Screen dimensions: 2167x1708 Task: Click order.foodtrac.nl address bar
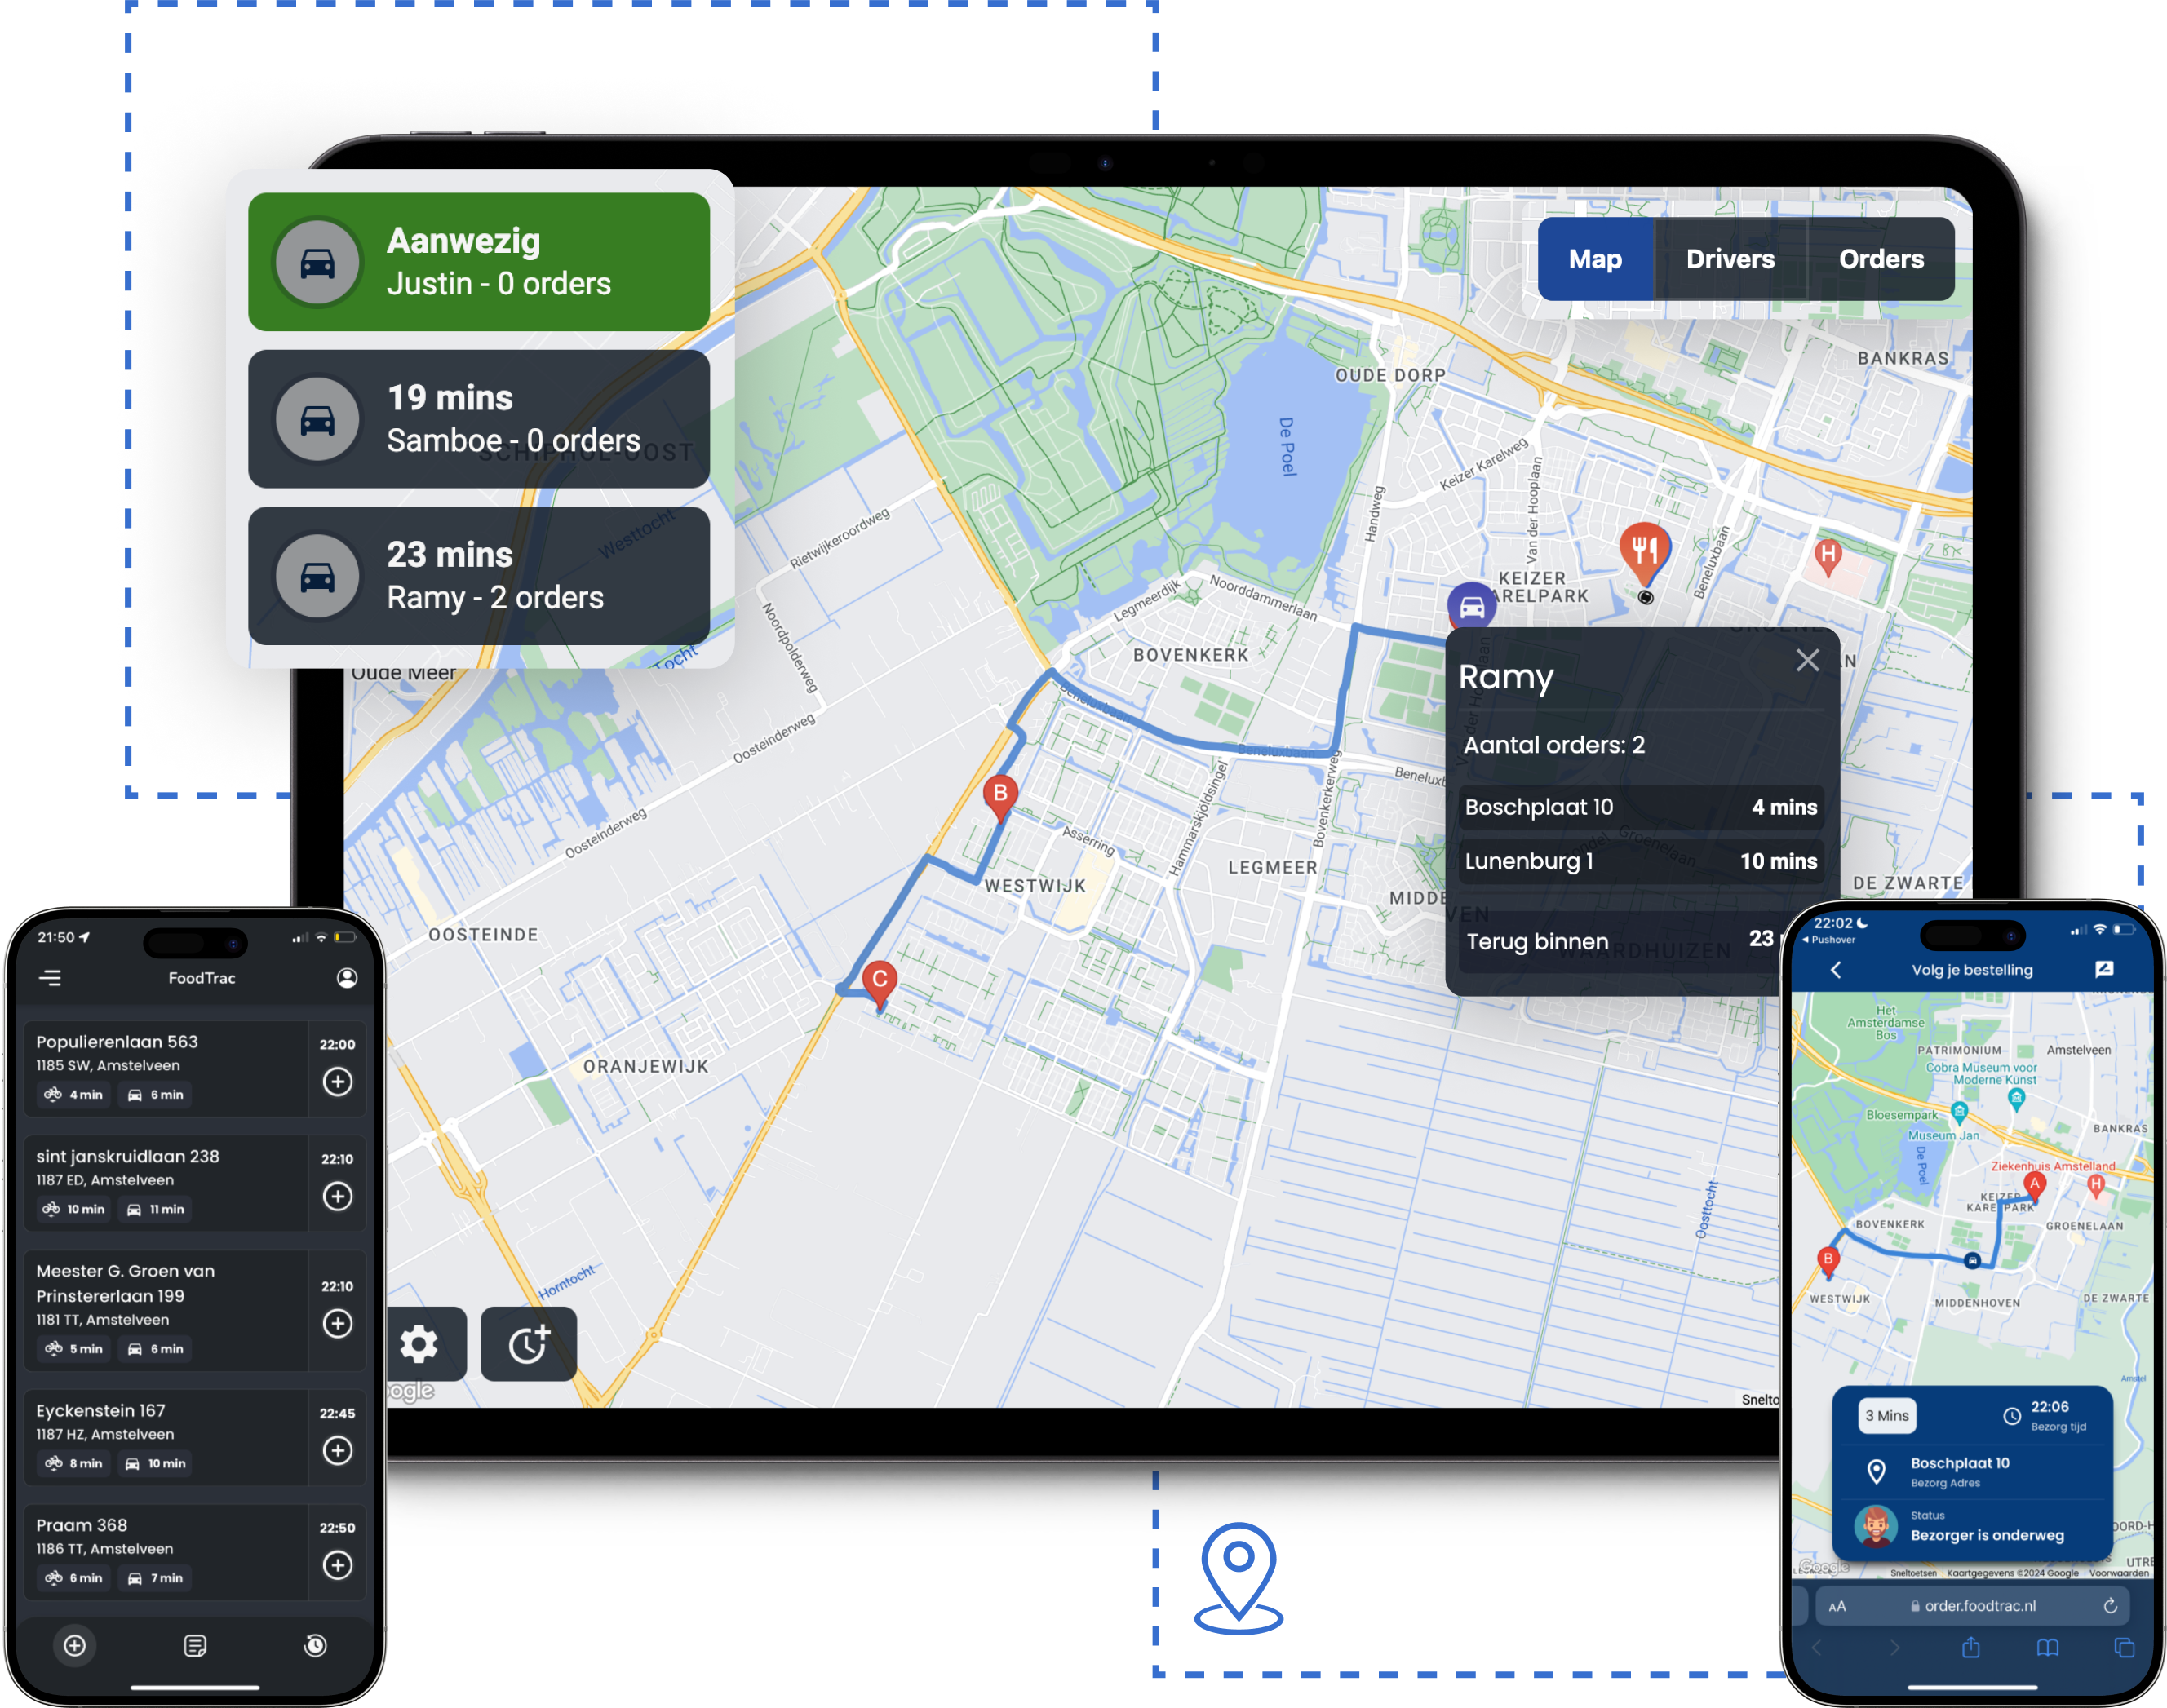point(1972,1607)
